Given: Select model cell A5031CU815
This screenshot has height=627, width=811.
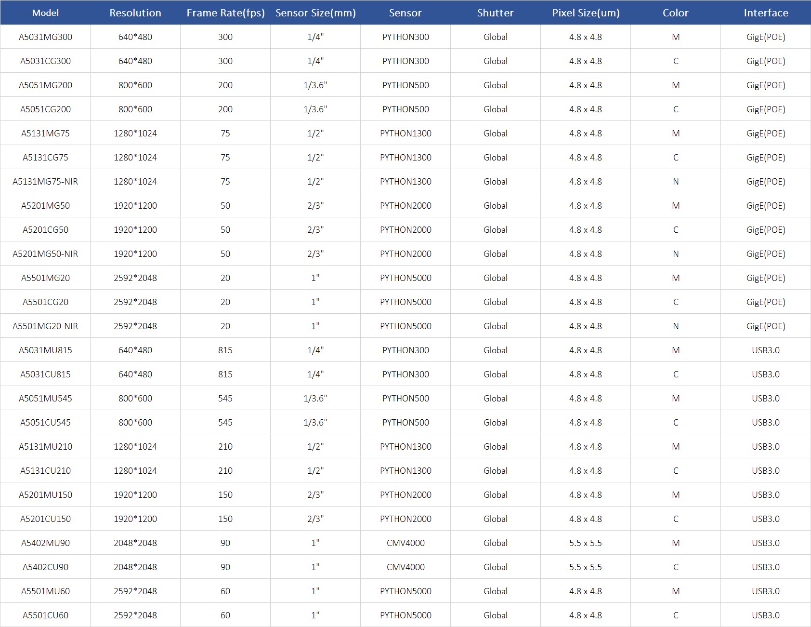Looking at the screenshot, I should [45, 374].
